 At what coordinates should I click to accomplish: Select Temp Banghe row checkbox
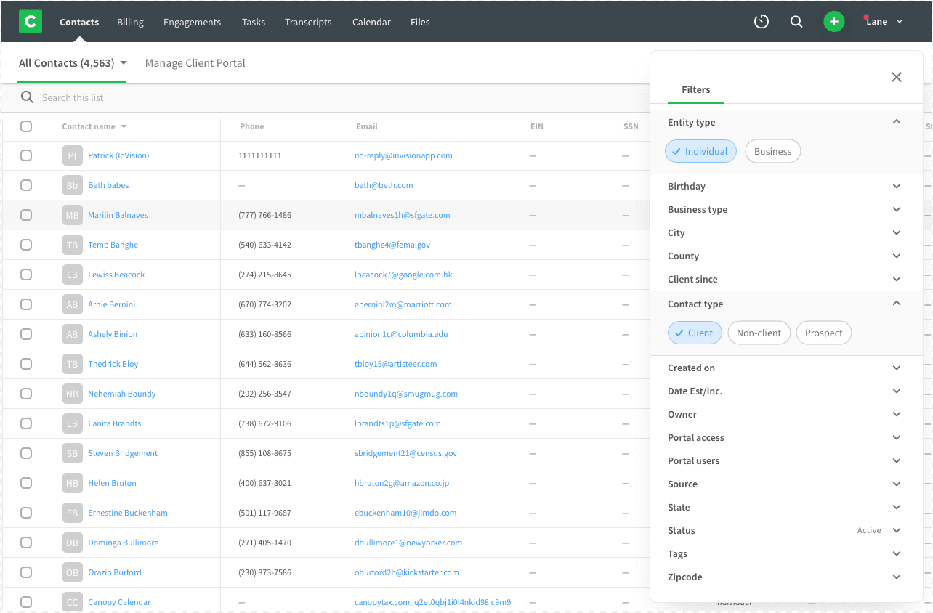[26, 245]
